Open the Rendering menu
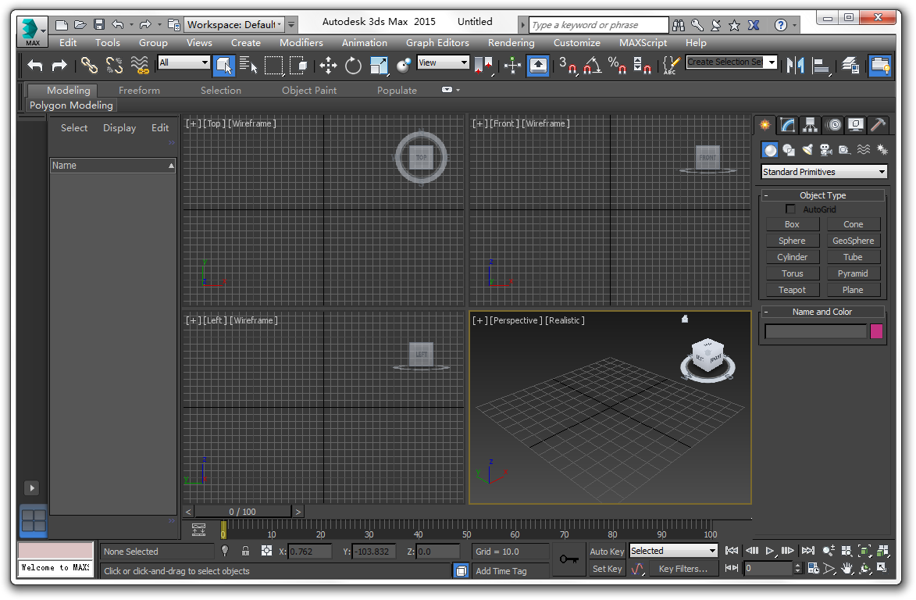 (x=511, y=43)
